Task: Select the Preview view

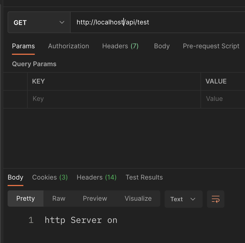Action: pos(95,199)
